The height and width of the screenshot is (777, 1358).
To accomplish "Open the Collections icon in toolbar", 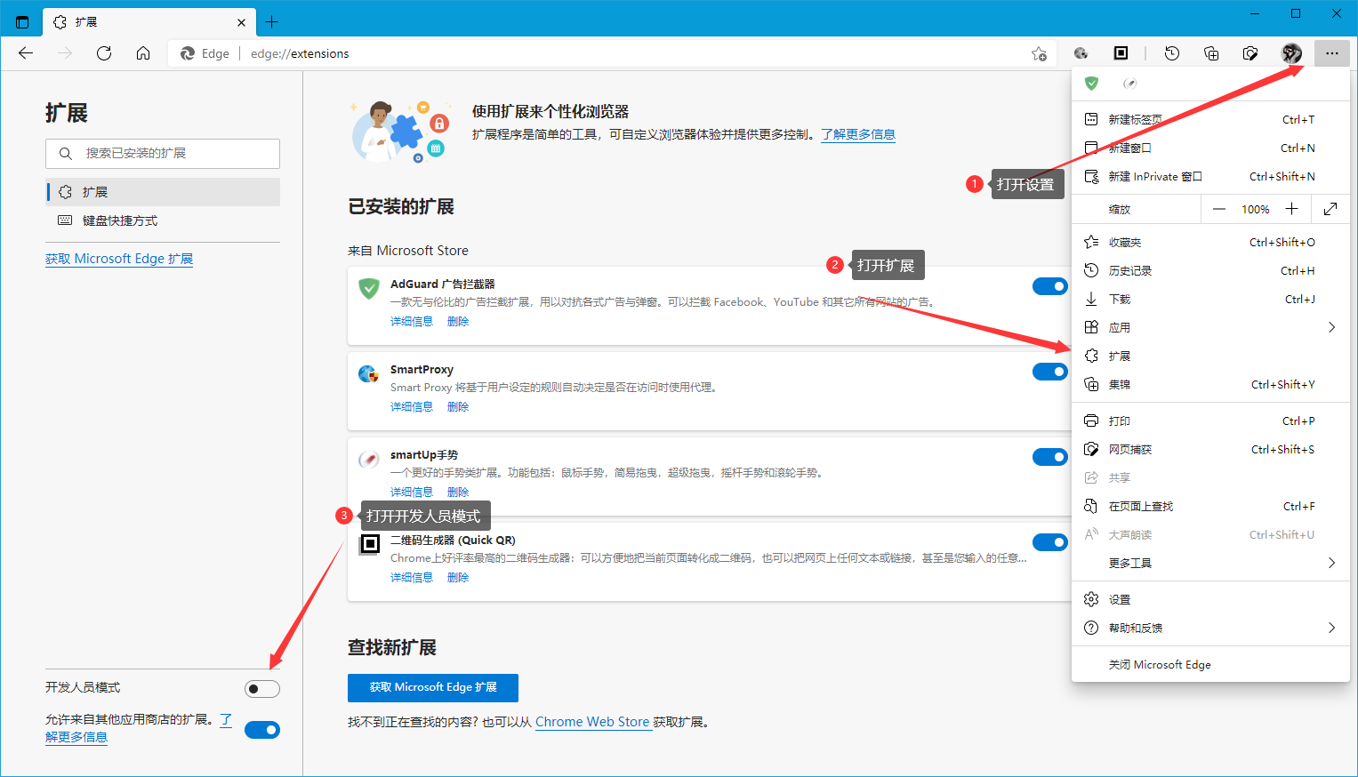I will coord(1211,53).
